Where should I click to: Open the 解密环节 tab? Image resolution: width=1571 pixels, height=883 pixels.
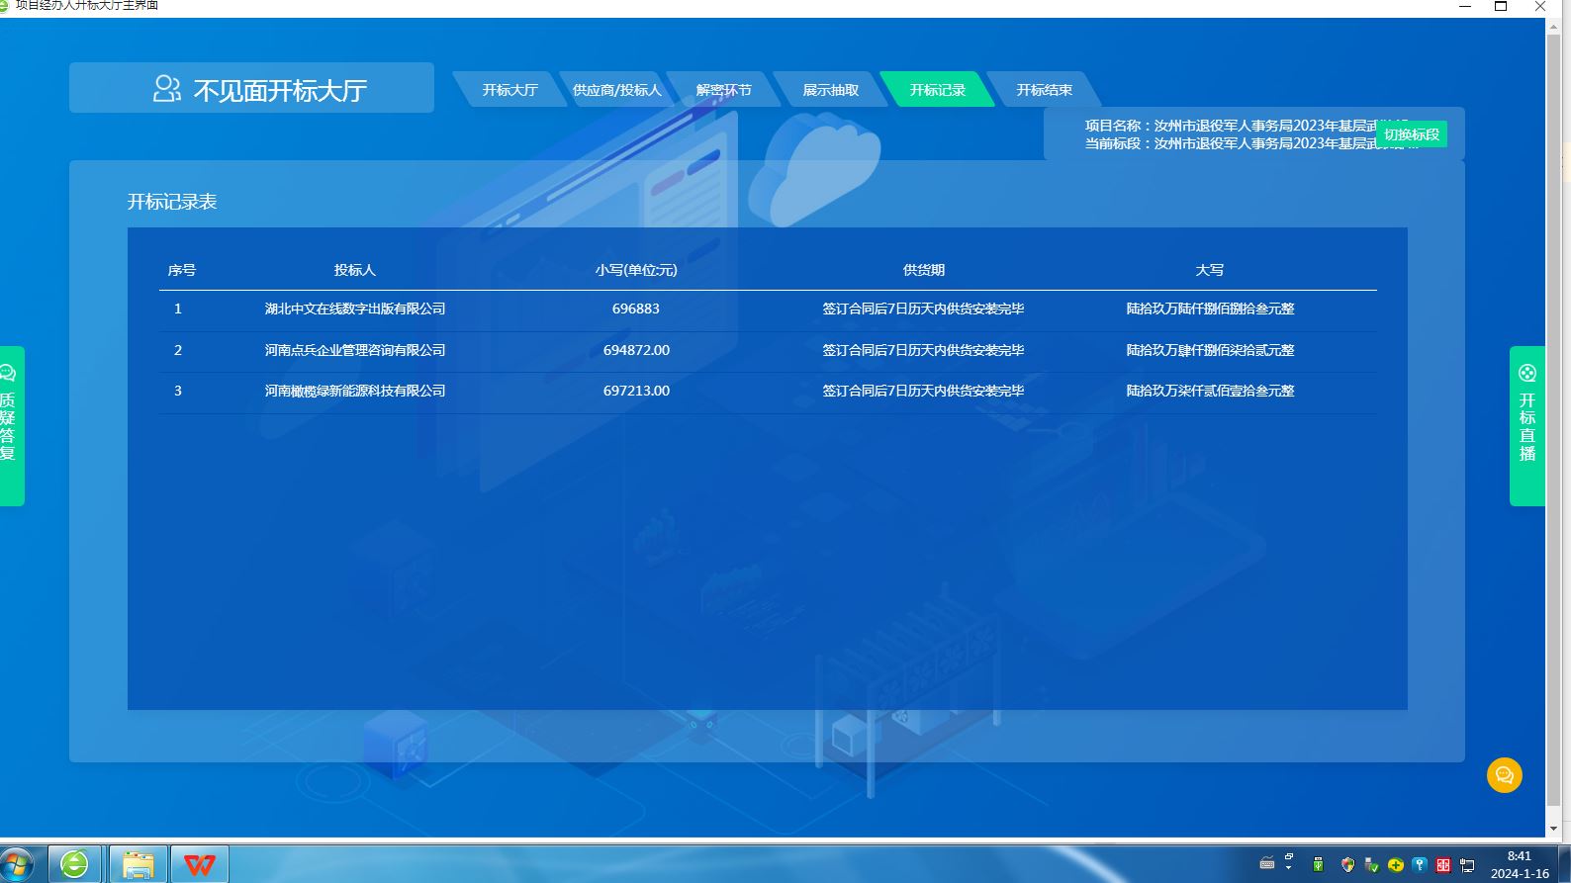click(723, 90)
